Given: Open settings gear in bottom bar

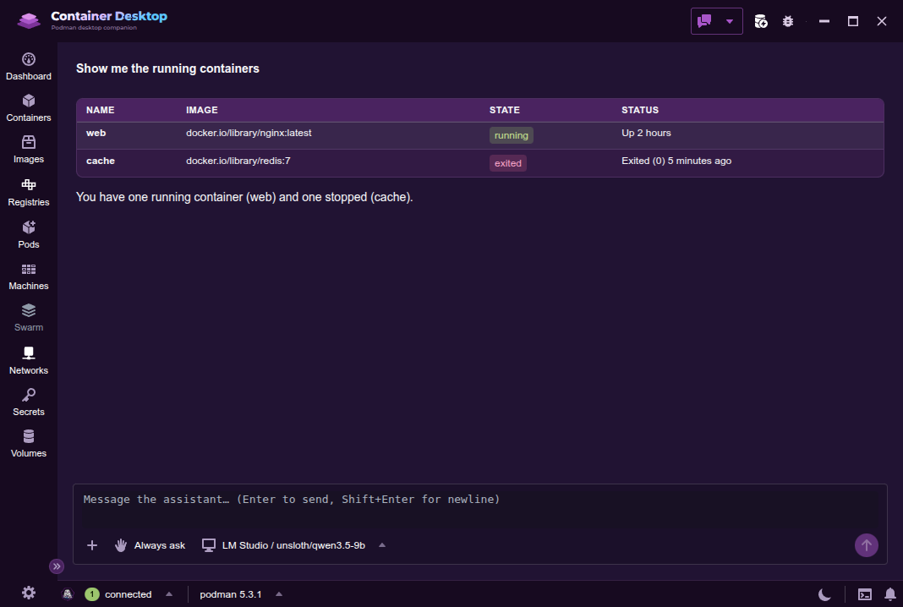Looking at the screenshot, I should coord(28,593).
